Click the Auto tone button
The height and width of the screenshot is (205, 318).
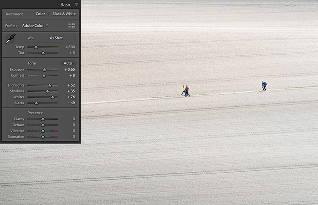point(68,63)
